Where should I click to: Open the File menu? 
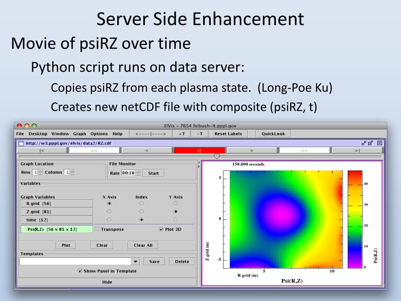click(x=20, y=134)
